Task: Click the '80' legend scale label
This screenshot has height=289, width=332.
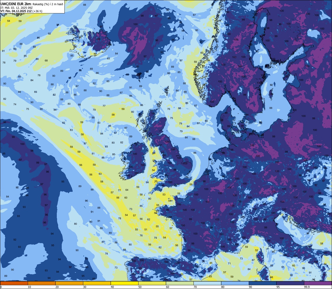Action: click(223, 287)
